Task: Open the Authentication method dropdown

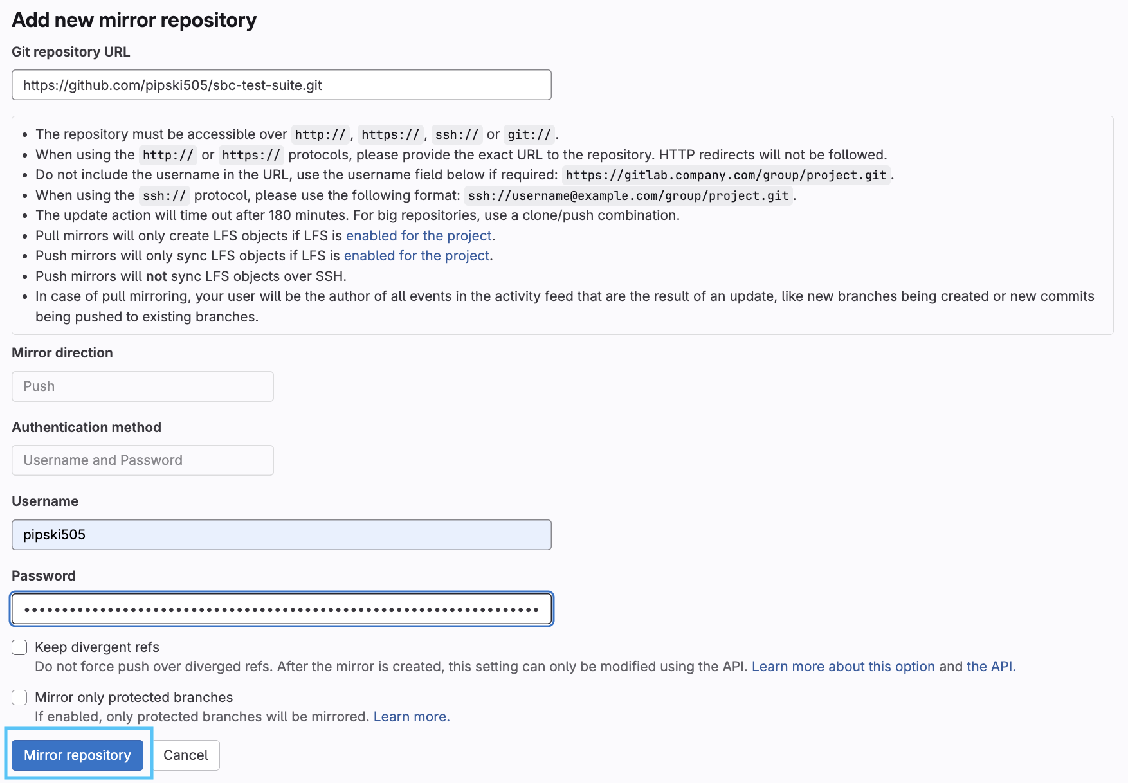Action: [x=143, y=460]
